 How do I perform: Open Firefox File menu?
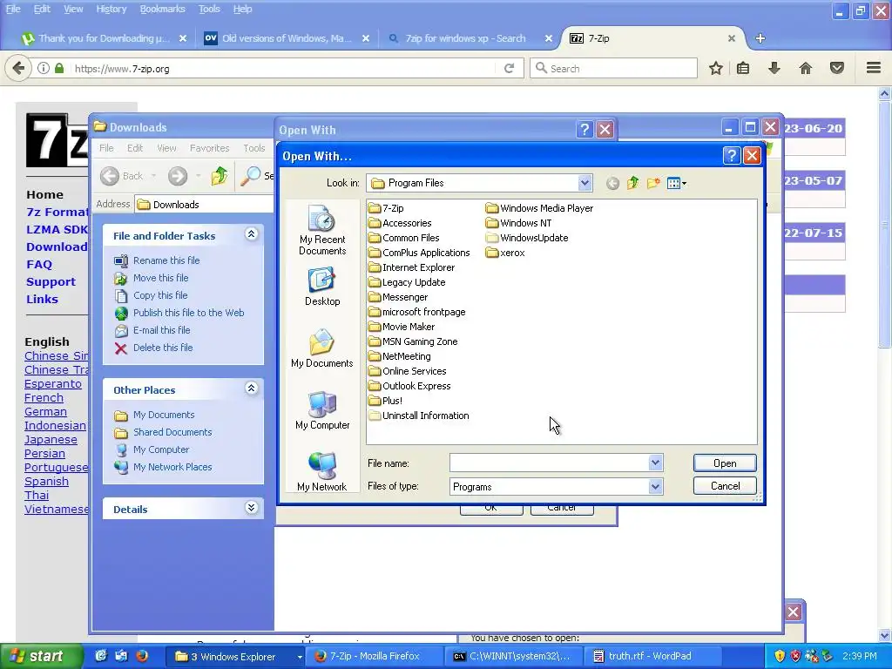[x=13, y=9]
